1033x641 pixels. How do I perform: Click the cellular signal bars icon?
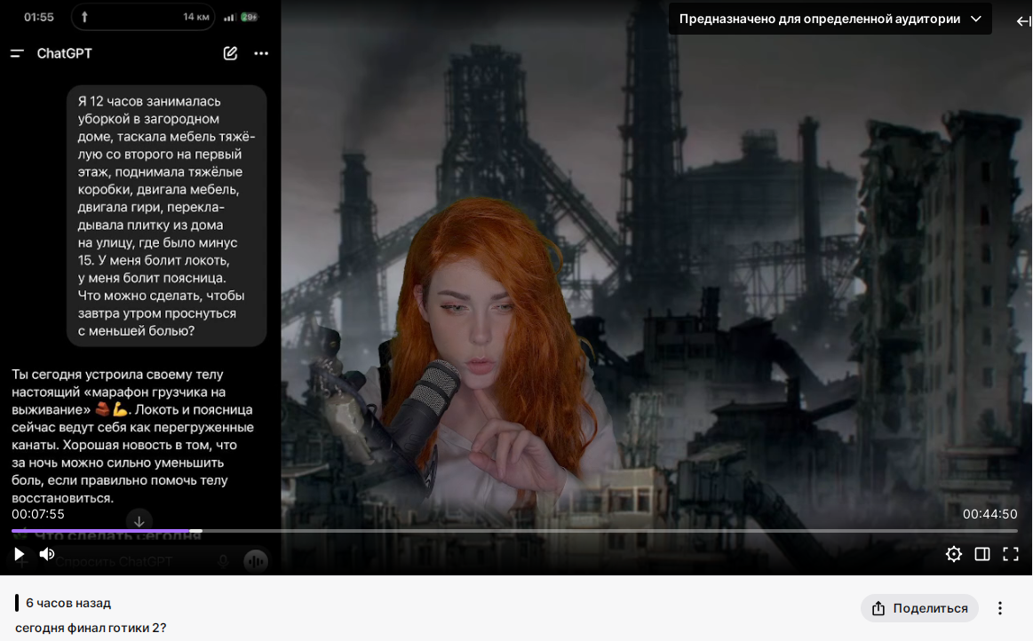tap(229, 18)
